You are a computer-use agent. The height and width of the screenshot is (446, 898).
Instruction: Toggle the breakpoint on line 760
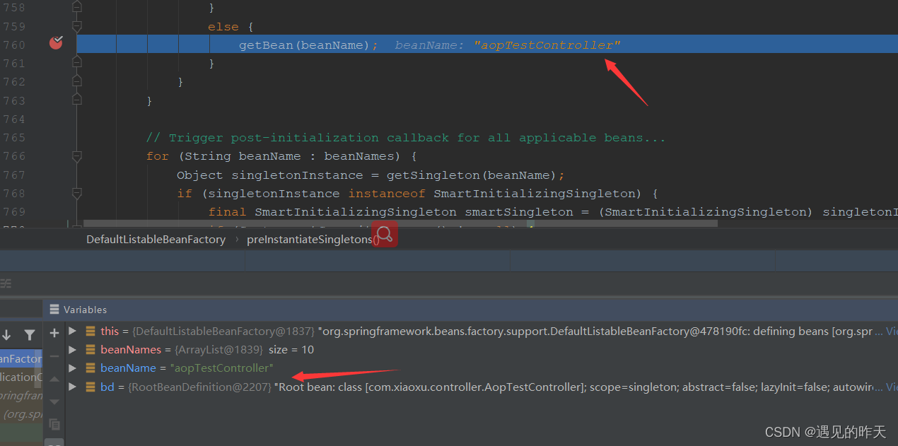point(56,44)
